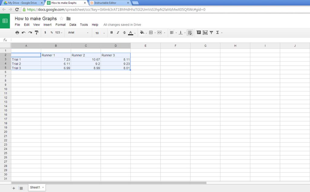Click the fill color paint bucket

click(142, 32)
